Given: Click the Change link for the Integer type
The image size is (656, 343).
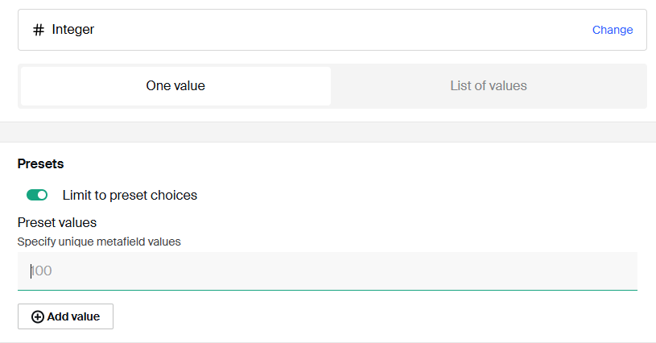Looking at the screenshot, I should click(x=613, y=30).
